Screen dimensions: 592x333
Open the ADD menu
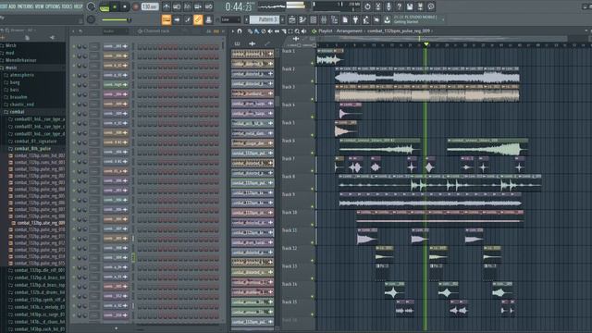pos(12,6)
